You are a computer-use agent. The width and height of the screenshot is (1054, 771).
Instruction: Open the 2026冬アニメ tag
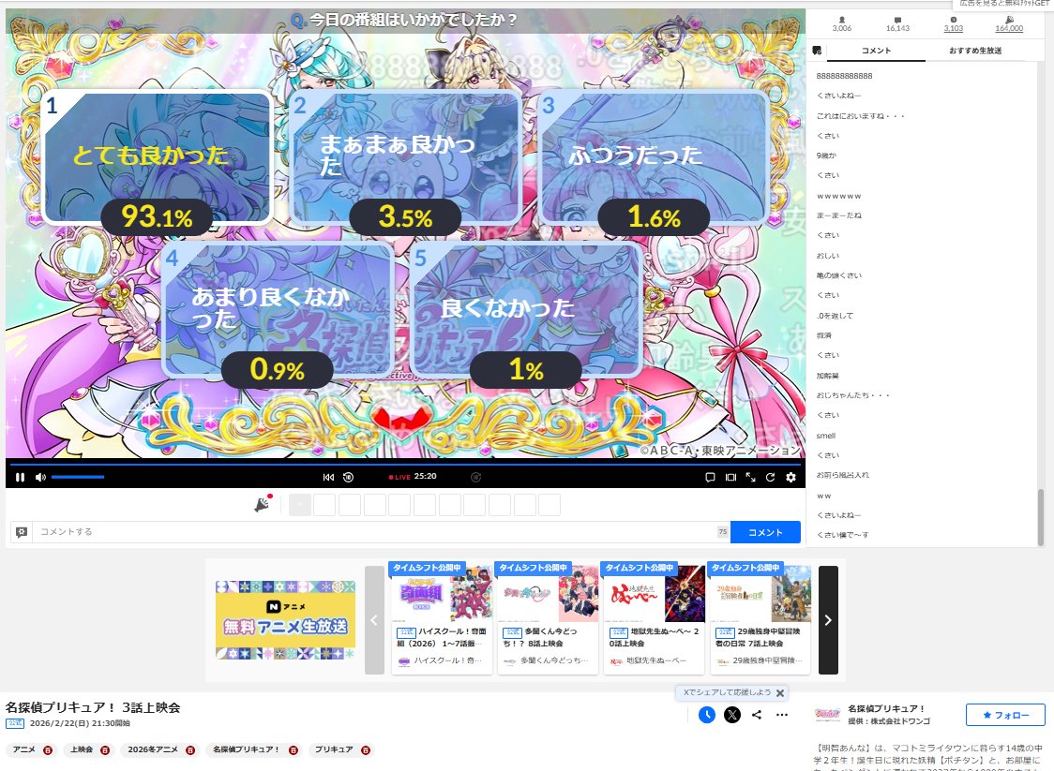[153, 749]
